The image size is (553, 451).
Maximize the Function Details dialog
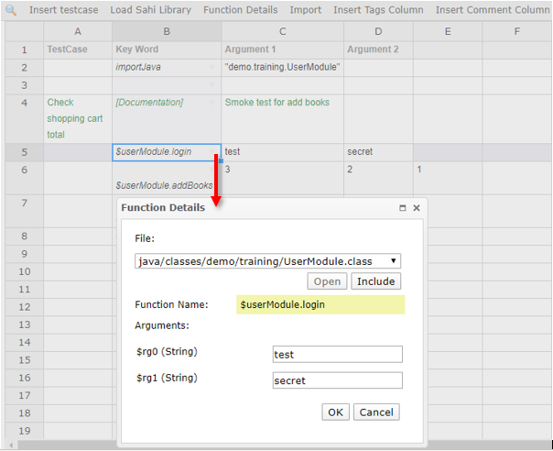(x=402, y=208)
